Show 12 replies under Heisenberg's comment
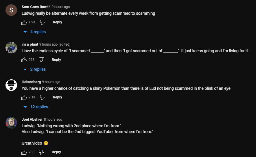This screenshot has width=256, height=157. click(x=36, y=107)
